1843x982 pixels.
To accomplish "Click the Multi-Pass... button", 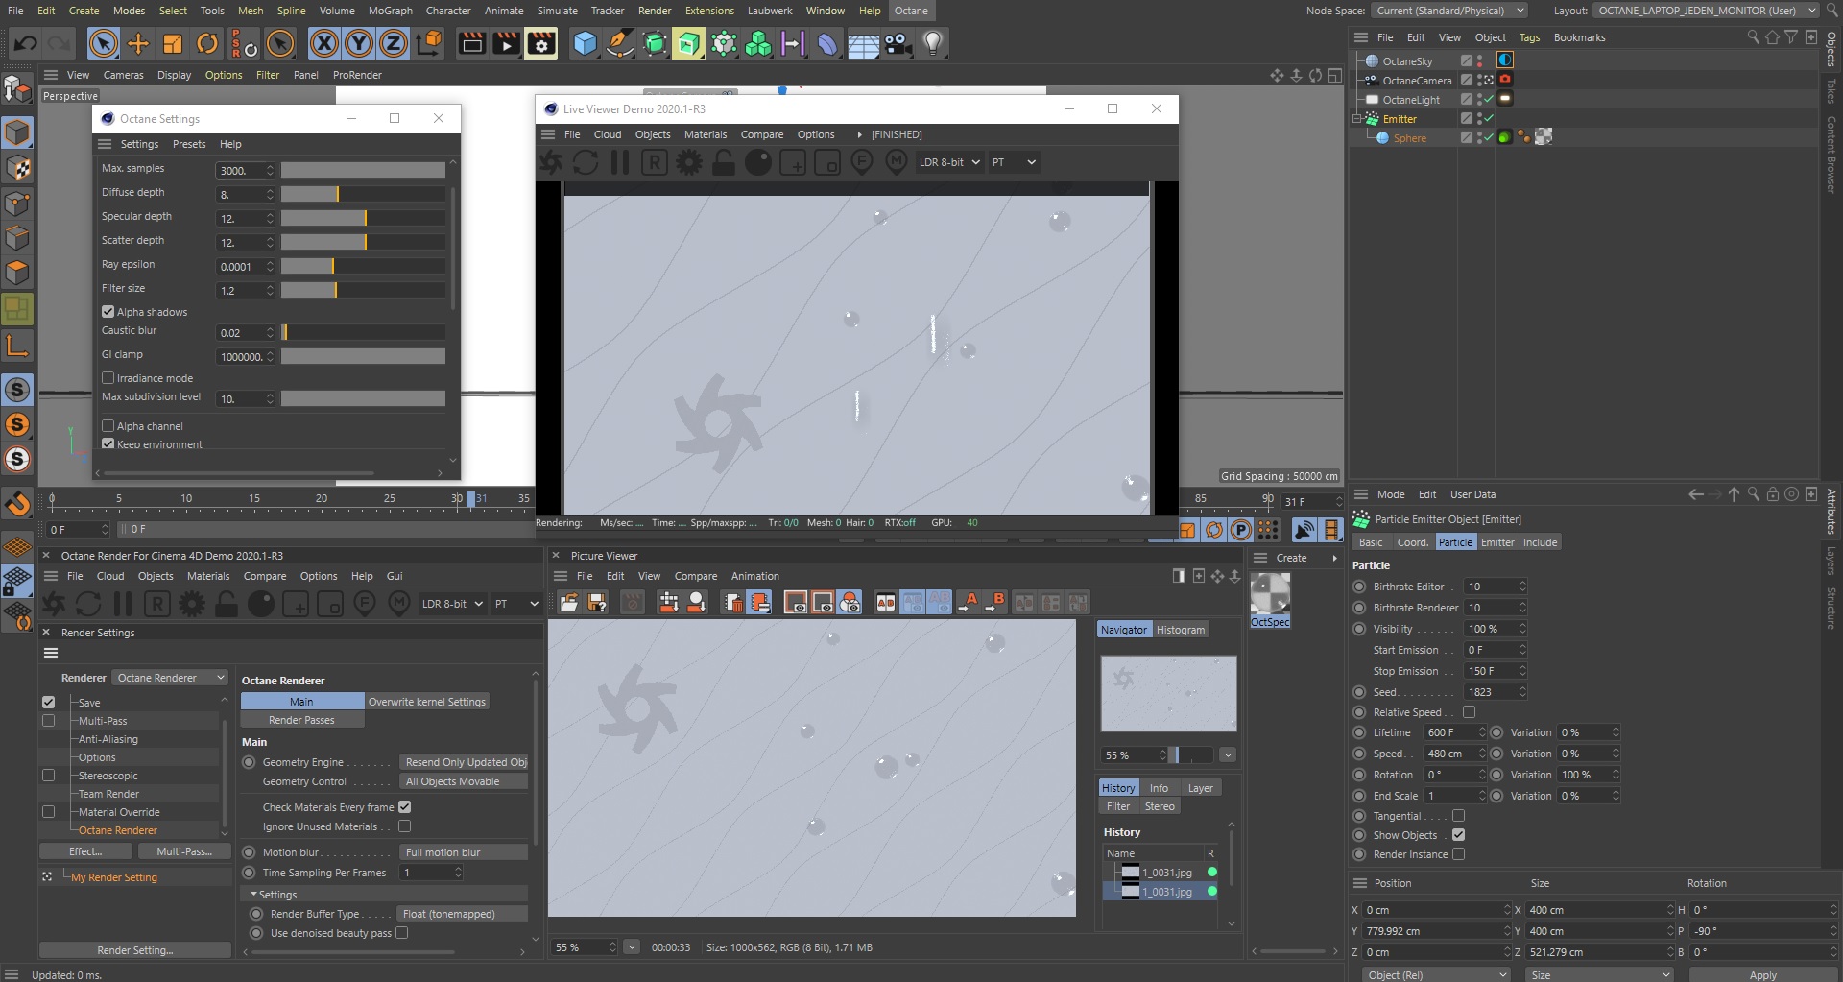I will (184, 851).
